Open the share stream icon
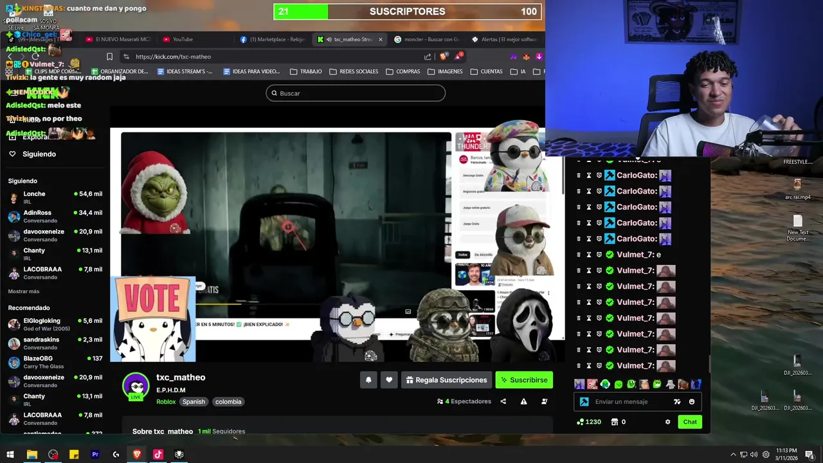 503,401
